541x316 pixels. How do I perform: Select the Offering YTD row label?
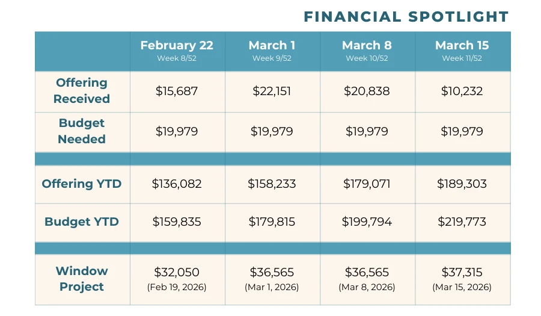pos(82,184)
